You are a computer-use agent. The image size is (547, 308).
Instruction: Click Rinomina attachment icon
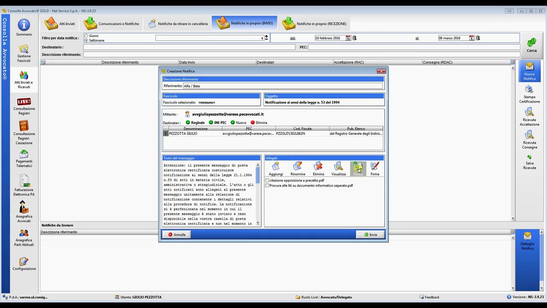298,169
